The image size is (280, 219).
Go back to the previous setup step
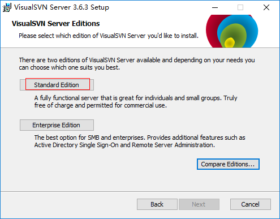pos(157,204)
